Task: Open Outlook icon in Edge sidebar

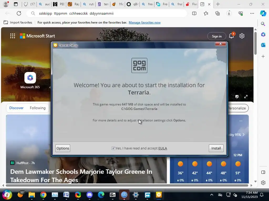Action: [263, 45]
